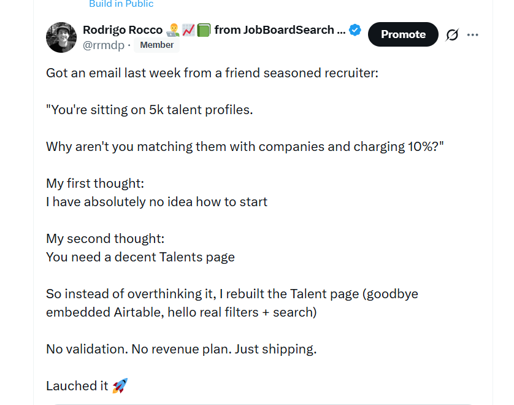Click the rocket emoji after "Lauched it"
The height and width of the screenshot is (405, 514).
120,385
